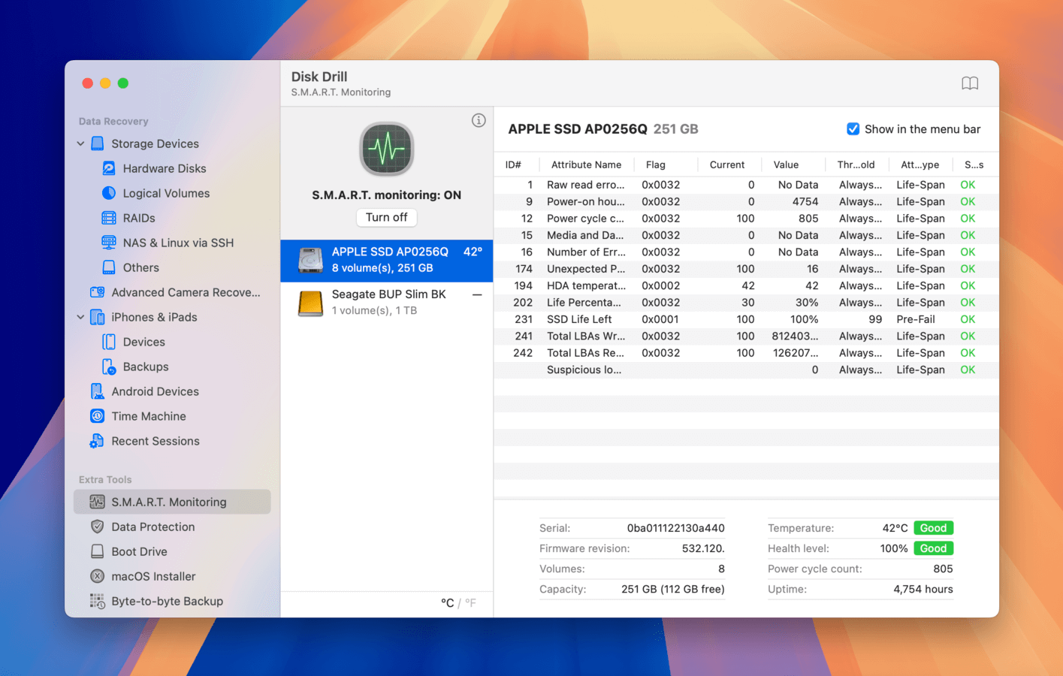
Task: Click the Boot Drive icon
Action: point(98,551)
